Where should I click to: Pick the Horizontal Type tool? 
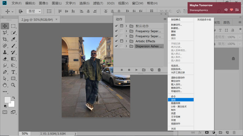(x=13, y=72)
